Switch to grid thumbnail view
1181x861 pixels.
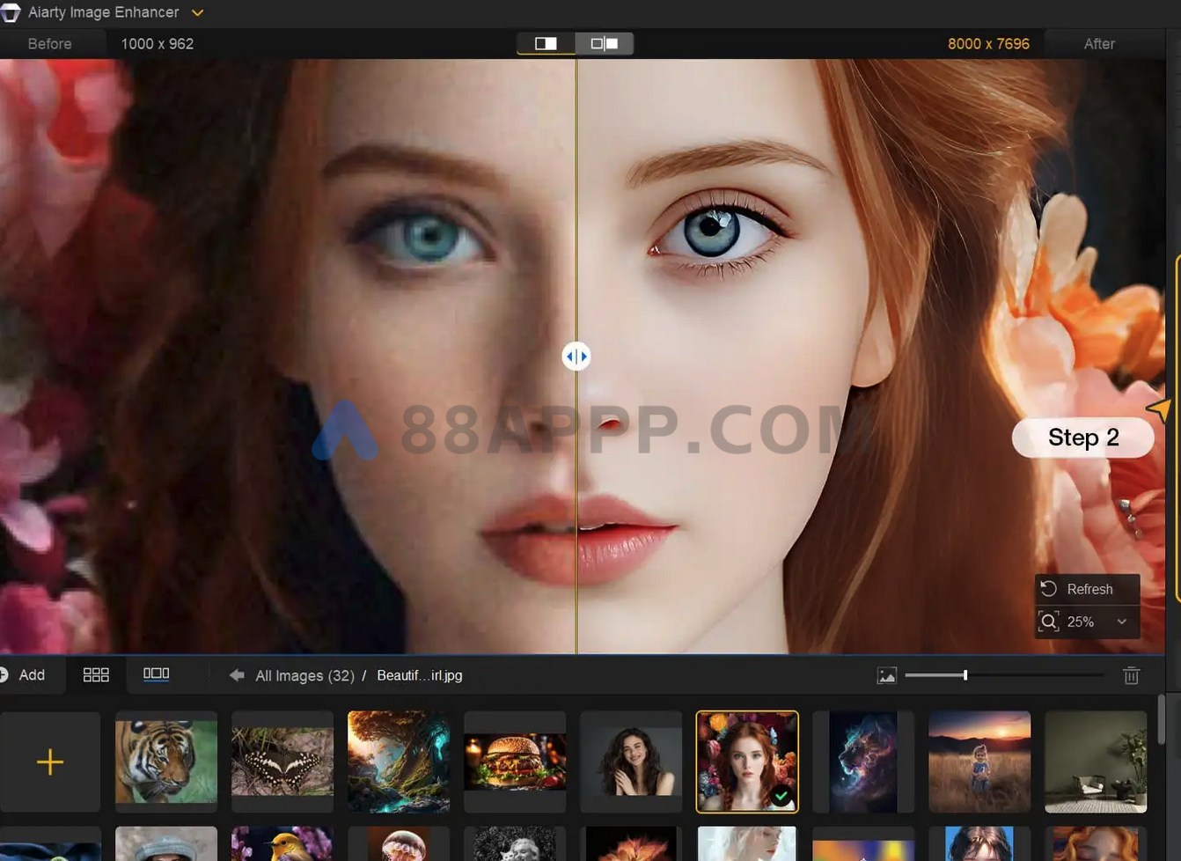click(x=96, y=675)
